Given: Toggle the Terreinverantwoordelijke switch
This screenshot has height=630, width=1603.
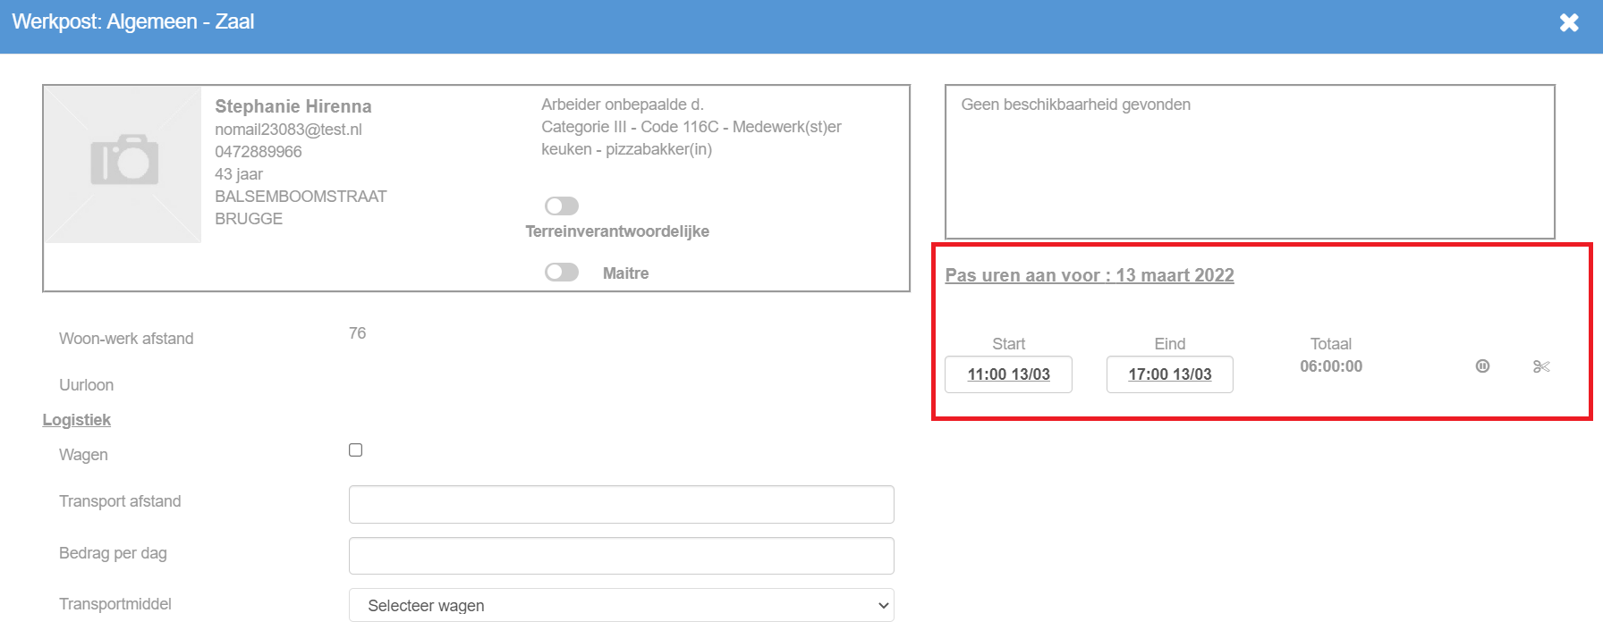Looking at the screenshot, I should click(562, 206).
